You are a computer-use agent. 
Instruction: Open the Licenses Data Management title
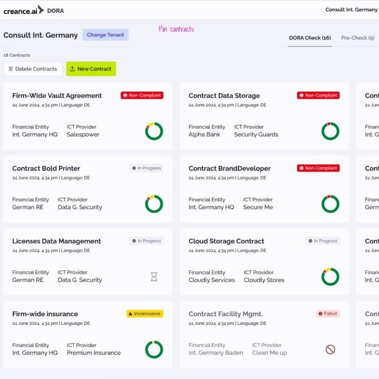pos(57,241)
